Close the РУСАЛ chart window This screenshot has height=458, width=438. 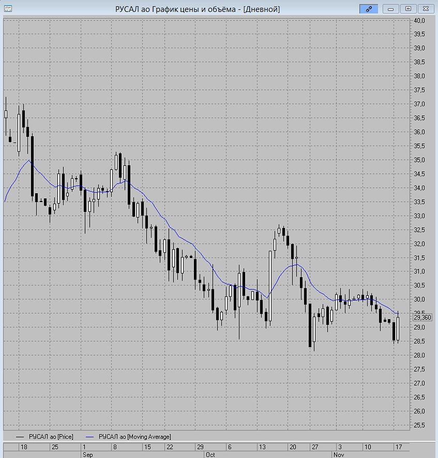click(426, 9)
